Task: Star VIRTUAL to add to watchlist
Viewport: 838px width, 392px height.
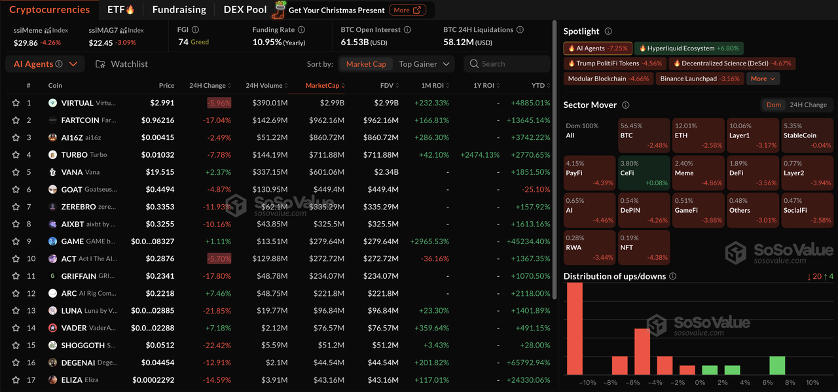Action: click(x=15, y=103)
